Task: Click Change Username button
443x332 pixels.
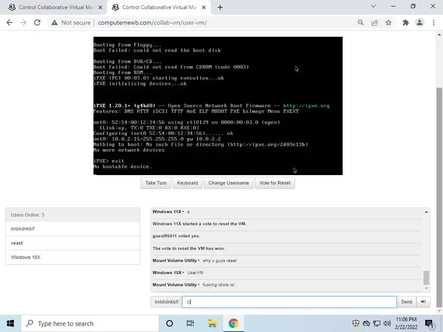Action: (x=228, y=183)
